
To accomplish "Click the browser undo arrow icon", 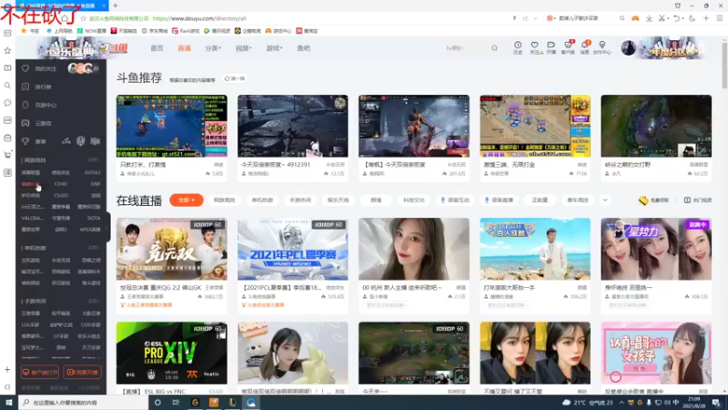I will (676, 18).
